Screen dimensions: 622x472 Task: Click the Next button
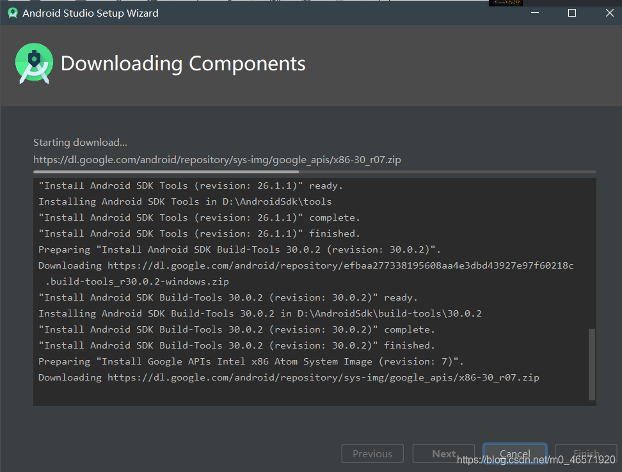point(443,453)
